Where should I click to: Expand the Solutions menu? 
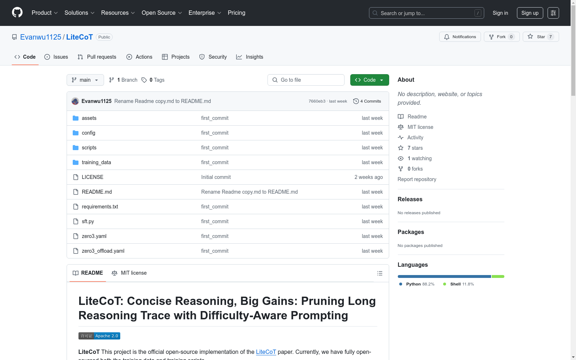point(80,13)
